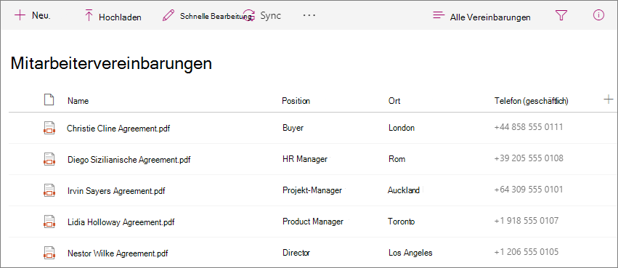The image size is (618, 268).
Task: Open Irvin Sayers Agreement.pdf
Action: (116, 191)
